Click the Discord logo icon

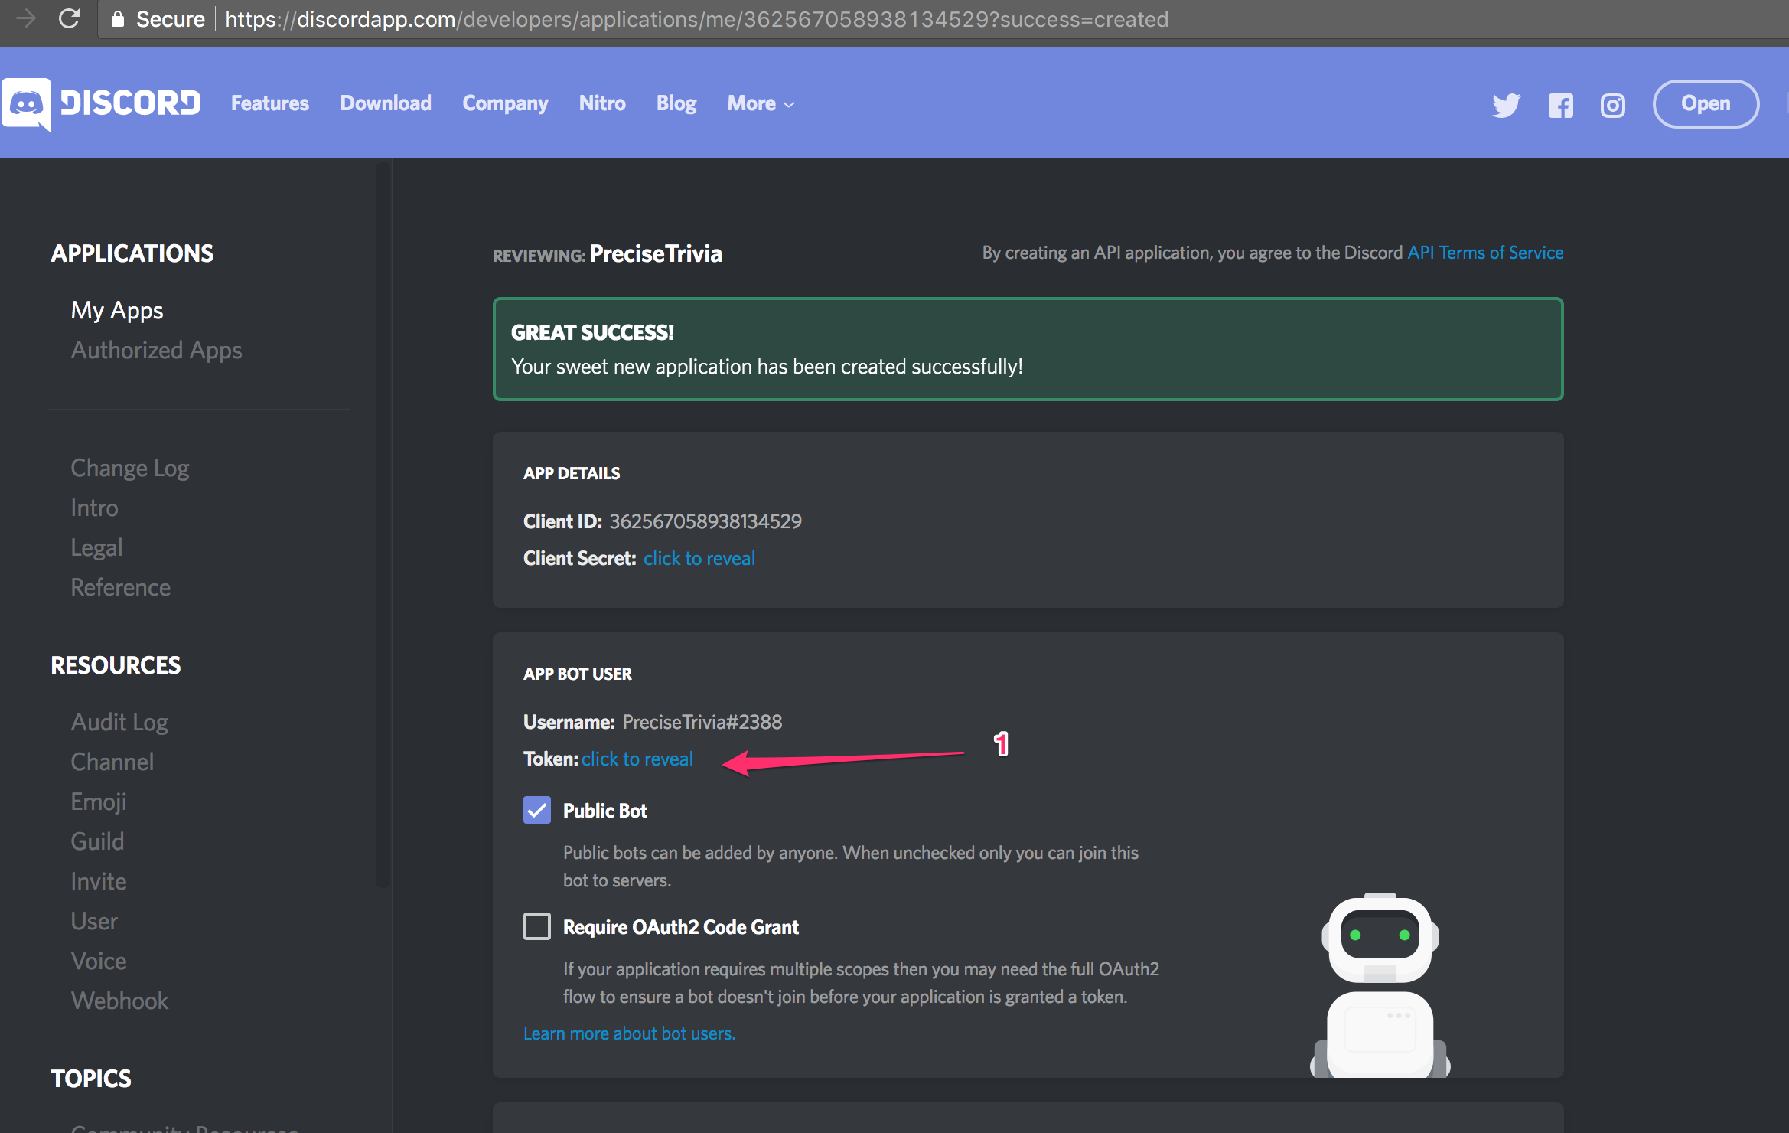[x=26, y=104]
